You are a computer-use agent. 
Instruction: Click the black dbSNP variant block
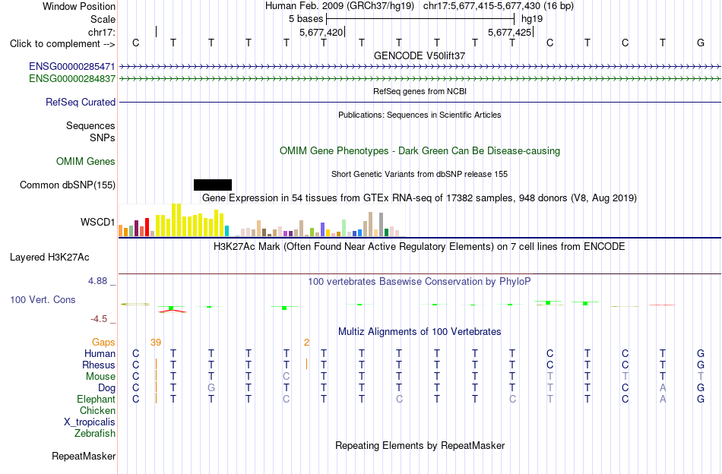coord(213,185)
